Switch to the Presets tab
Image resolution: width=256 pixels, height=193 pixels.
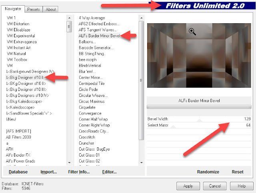click(34, 9)
